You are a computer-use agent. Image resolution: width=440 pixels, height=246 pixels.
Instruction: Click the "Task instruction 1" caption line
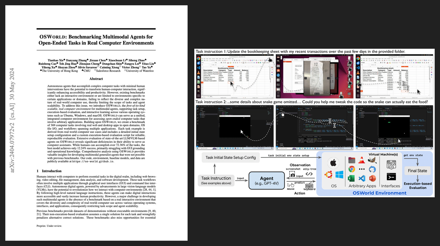coord(300,51)
